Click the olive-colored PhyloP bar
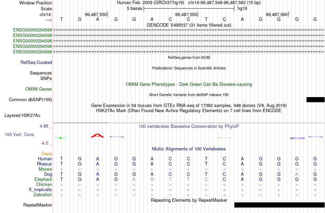The height and width of the screenshot is (213, 325). pos(224,138)
